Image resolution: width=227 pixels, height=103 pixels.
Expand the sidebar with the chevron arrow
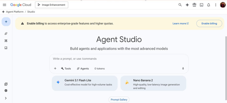[6, 98]
